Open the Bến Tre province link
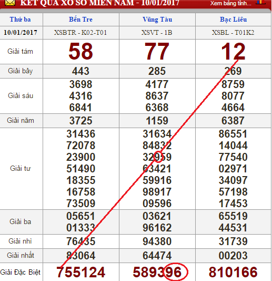The width and height of the screenshot is (272, 281). pyautogui.click(x=81, y=20)
